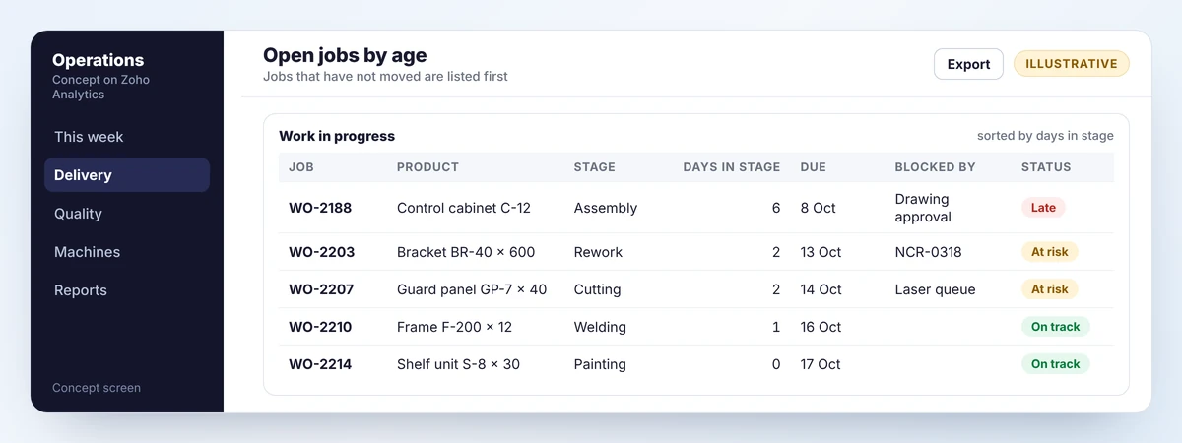Click At risk badge for WO-2207
The image size is (1182, 443).
1050,289
